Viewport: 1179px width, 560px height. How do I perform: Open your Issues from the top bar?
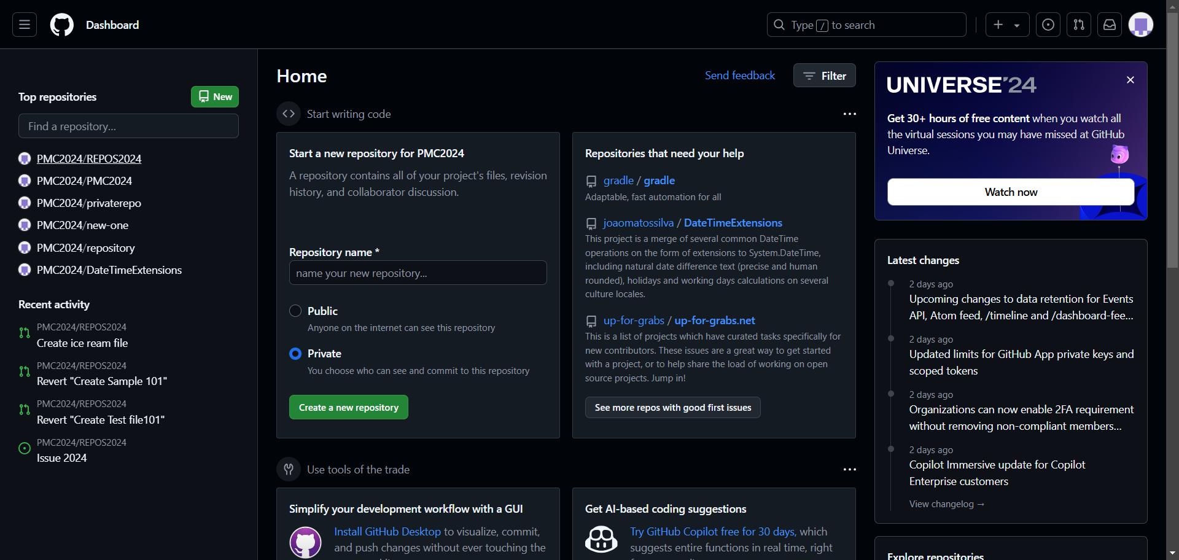pyautogui.click(x=1048, y=25)
